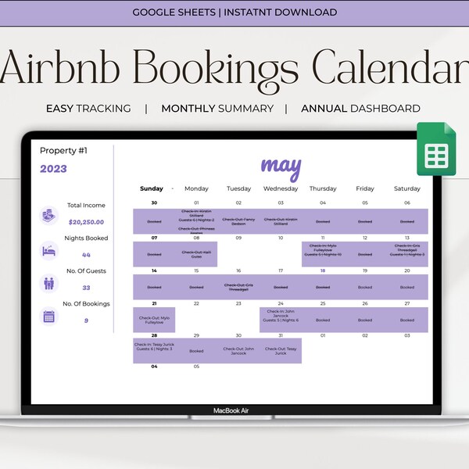Select the No. Of Bookings value "9"

pos(86,320)
